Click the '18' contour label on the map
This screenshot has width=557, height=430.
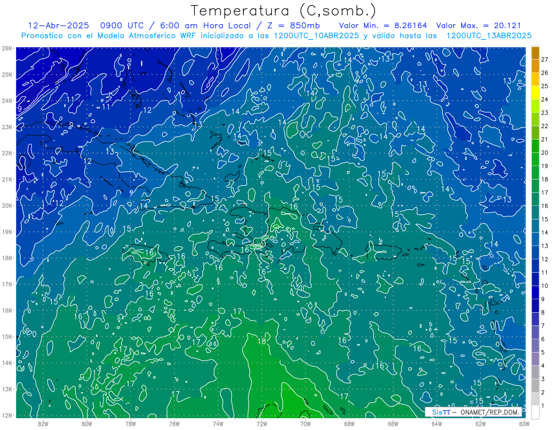click(x=262, y=341)
